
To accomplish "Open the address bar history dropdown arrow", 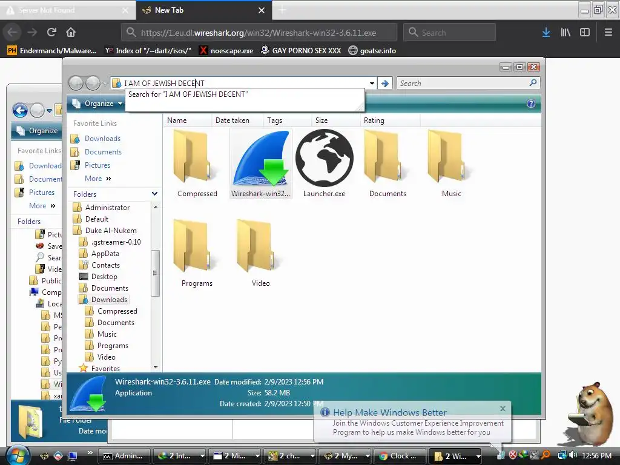I will tap(372, 84).
